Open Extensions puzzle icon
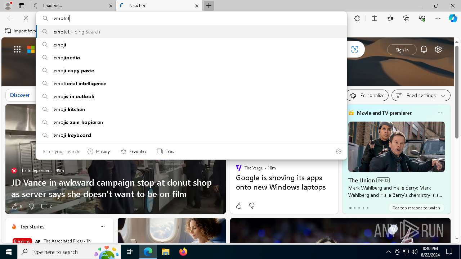Viewport: 461px width, 259px height. (x=357, y=18)
